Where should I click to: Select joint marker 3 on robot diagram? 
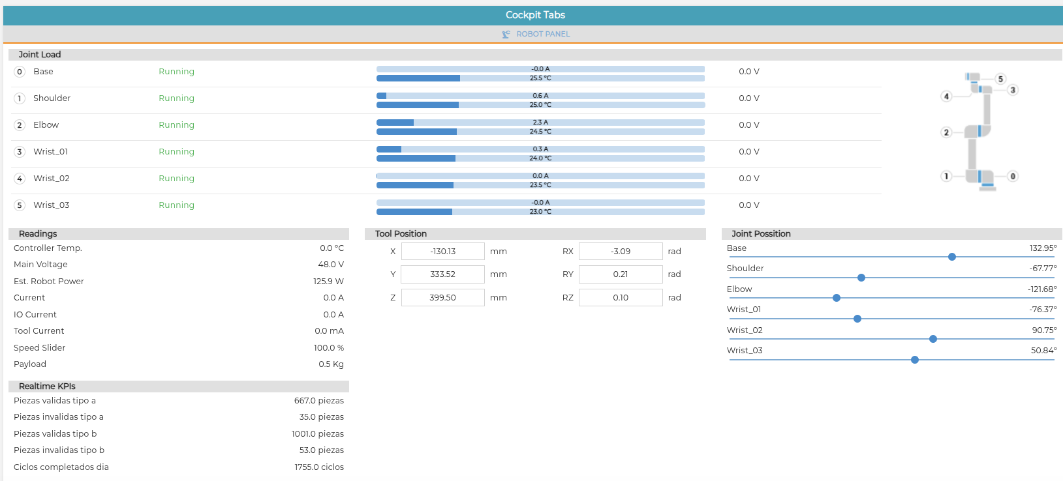(x=1013, y=90)
